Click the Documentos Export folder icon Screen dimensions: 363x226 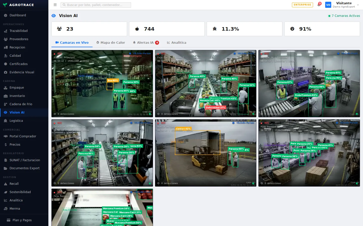coord(6,168)
